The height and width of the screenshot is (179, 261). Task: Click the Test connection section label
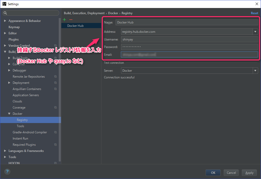coord(114,63)
